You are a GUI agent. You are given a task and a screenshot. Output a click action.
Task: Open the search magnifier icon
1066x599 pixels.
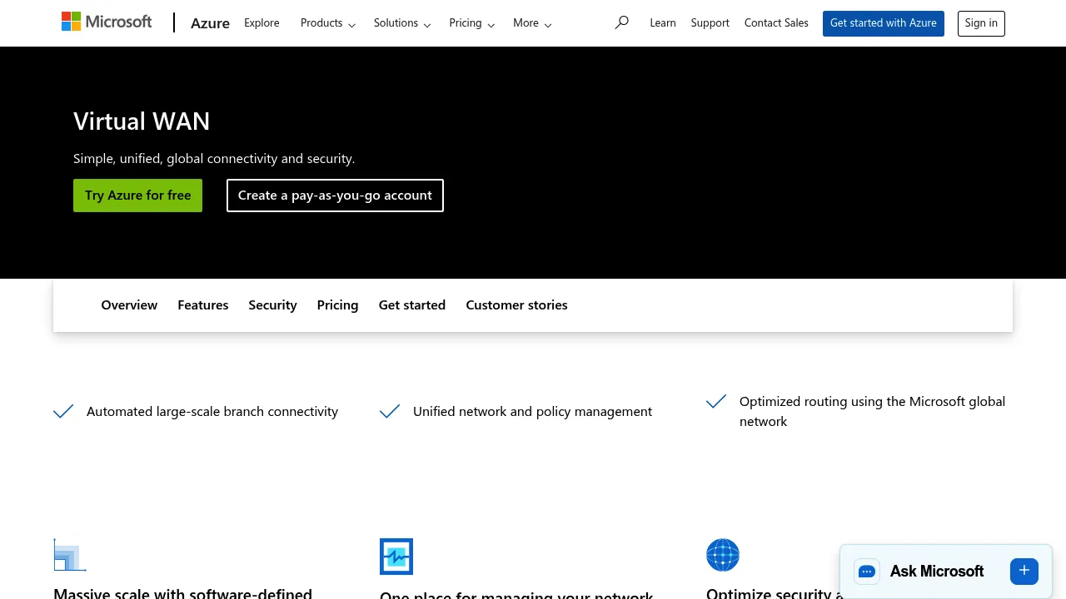coord(621,23)
